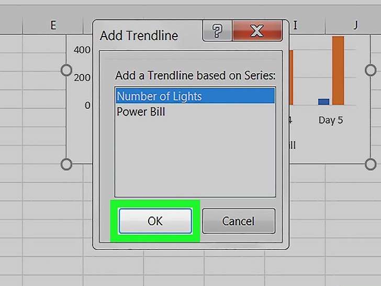Open the dialog help question mark icon
This screenshot has width=381, height=286.
click(217, 31)
